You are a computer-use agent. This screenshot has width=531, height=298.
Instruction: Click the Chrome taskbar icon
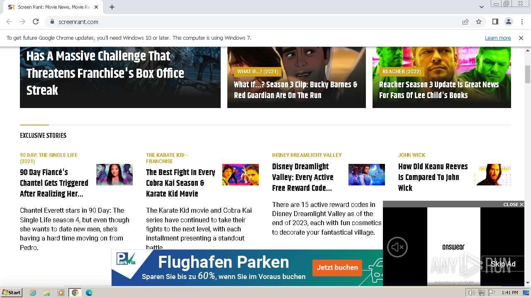(x=75, y=293)
